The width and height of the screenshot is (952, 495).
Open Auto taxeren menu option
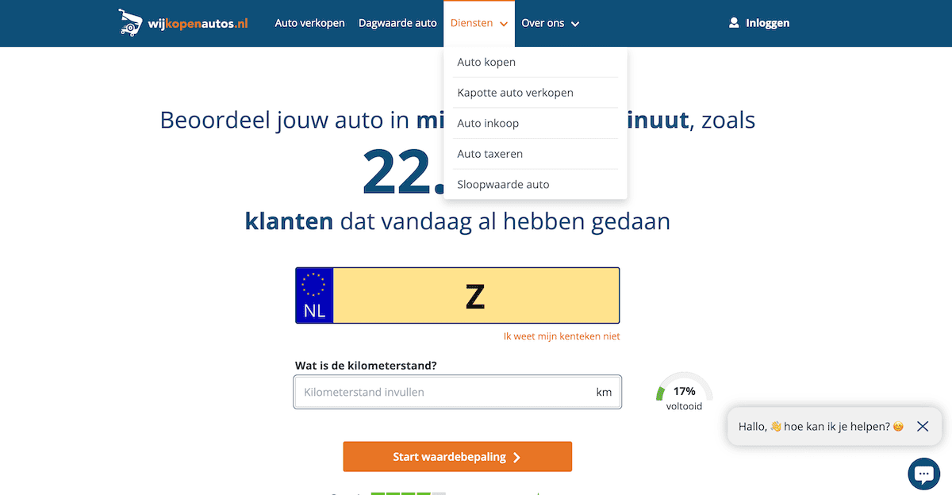point(489,154)
